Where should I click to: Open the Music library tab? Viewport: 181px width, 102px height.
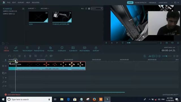(x=16, y=49)
